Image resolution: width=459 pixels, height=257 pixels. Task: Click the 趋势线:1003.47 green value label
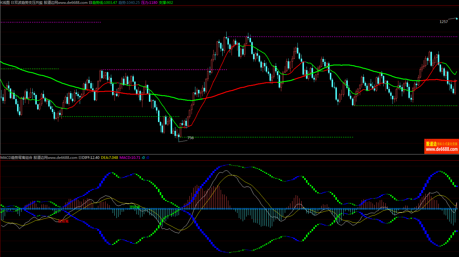coord(104,3)
